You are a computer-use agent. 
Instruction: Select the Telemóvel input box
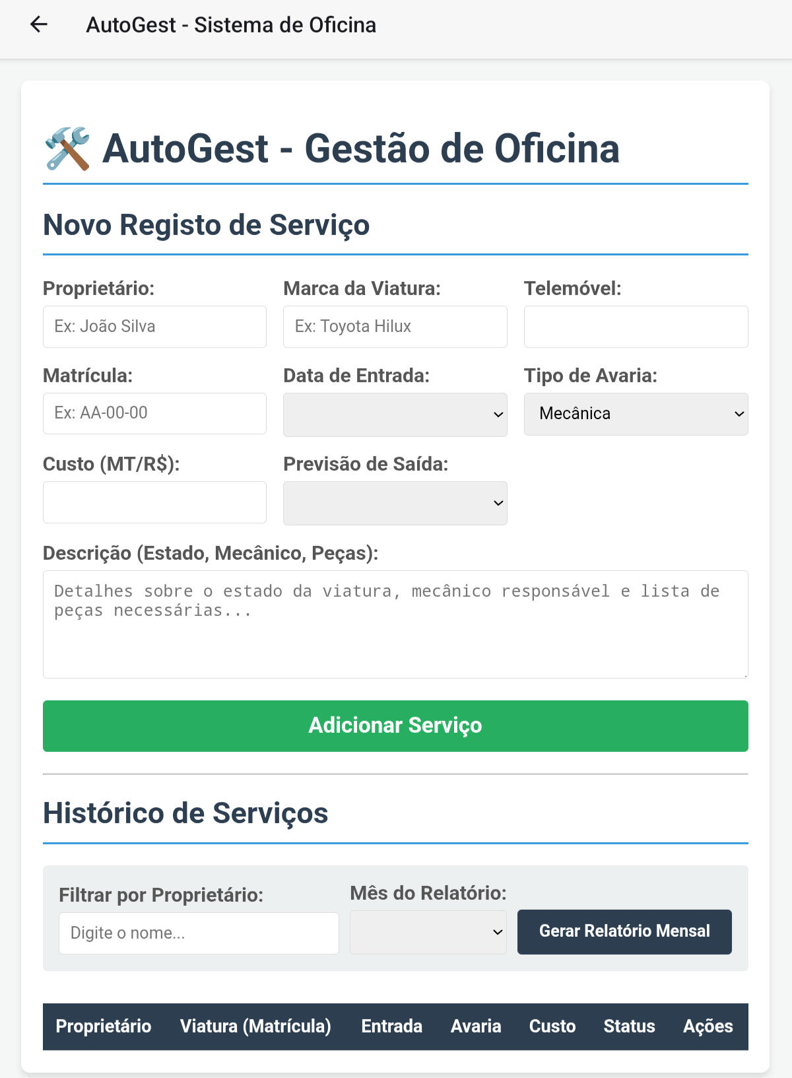point(636,327)
